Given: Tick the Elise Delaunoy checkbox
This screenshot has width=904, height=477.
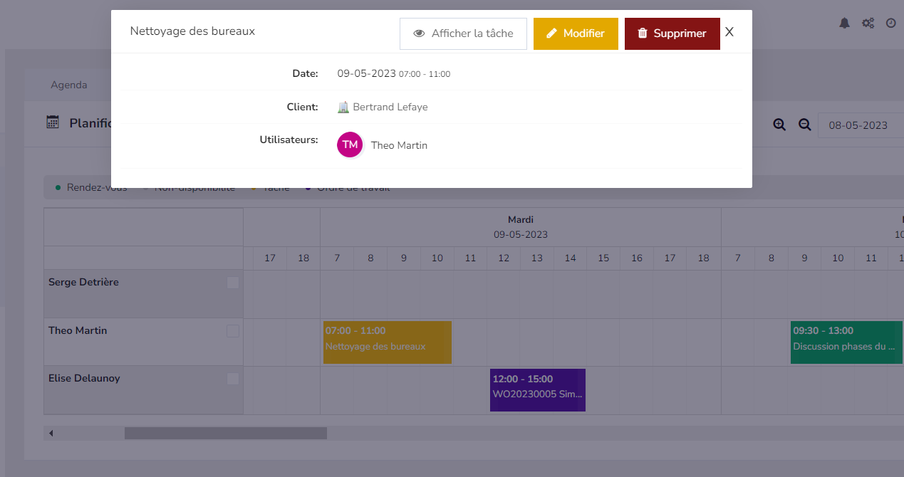Looking at the screenshot, I should point(233,379).
